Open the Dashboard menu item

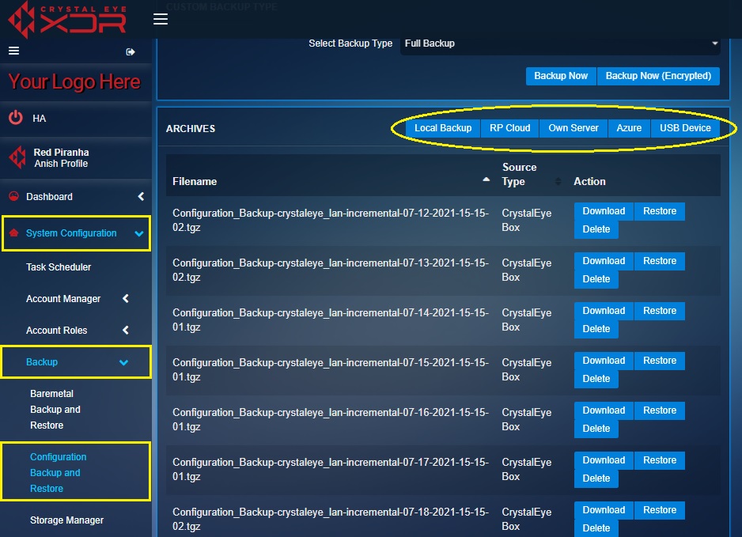pos(49,196)
